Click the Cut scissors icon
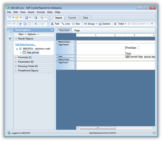Screen dimensions: 162x141 tap(20, 24)
